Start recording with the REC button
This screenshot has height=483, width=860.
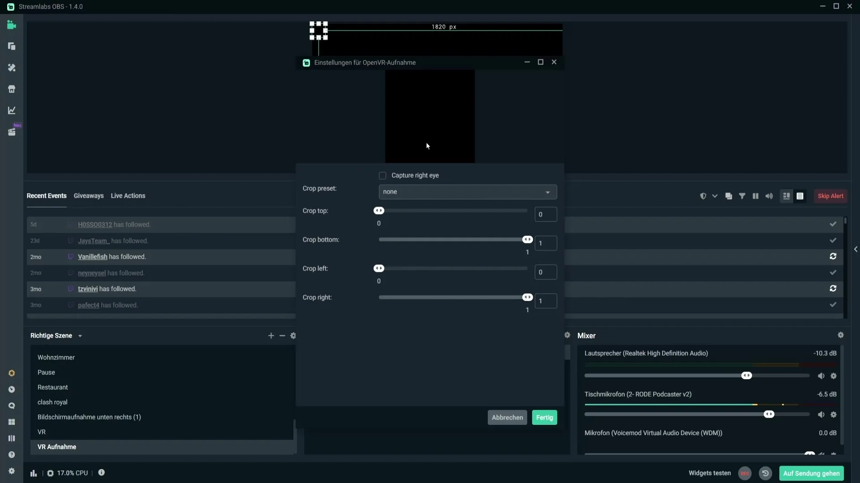[745, 473]
